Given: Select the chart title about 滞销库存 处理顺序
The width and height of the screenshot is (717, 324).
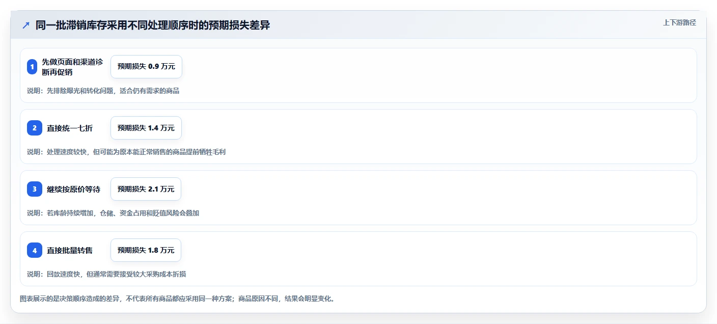Looking at the screenshot, I should point(153,25).
